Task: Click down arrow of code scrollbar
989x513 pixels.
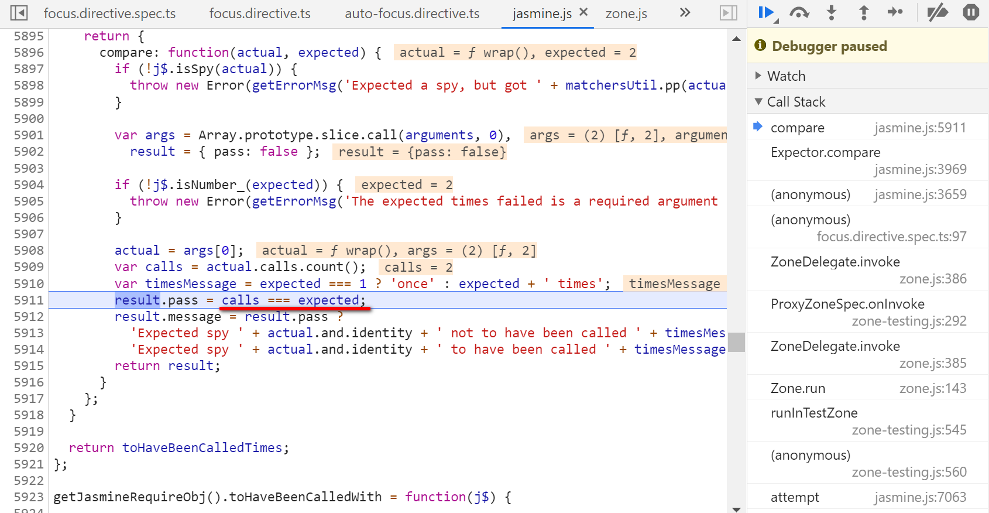Action: click(736, 509)
